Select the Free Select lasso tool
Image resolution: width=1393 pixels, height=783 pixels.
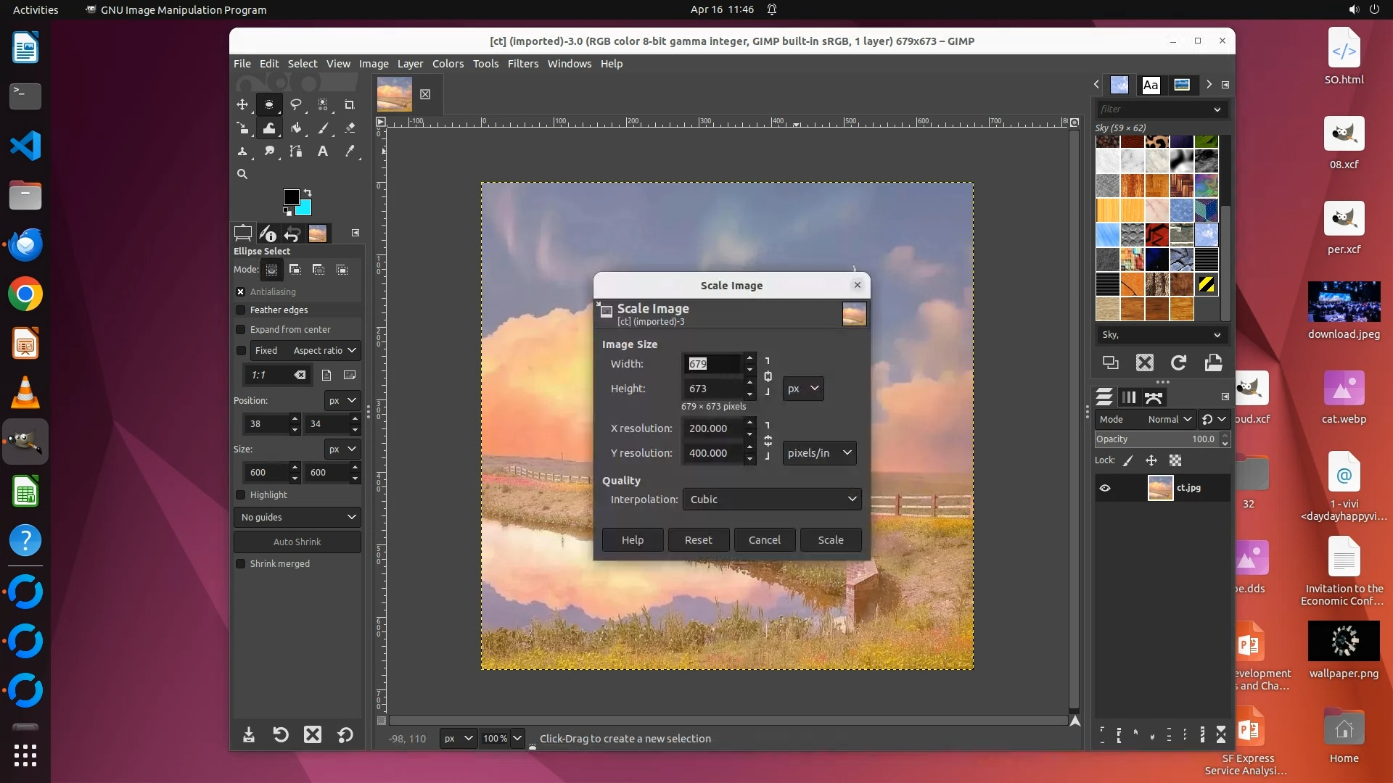(x=296, y=104)
